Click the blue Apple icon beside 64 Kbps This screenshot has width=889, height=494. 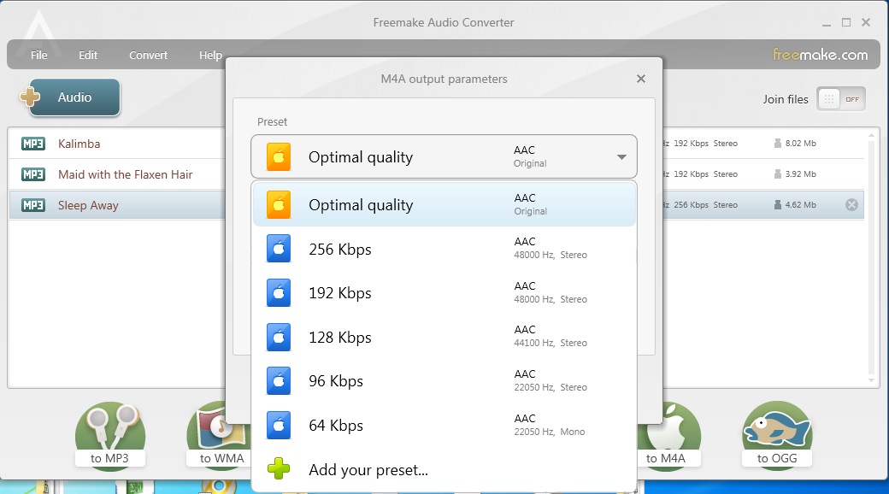coord(279,426)
